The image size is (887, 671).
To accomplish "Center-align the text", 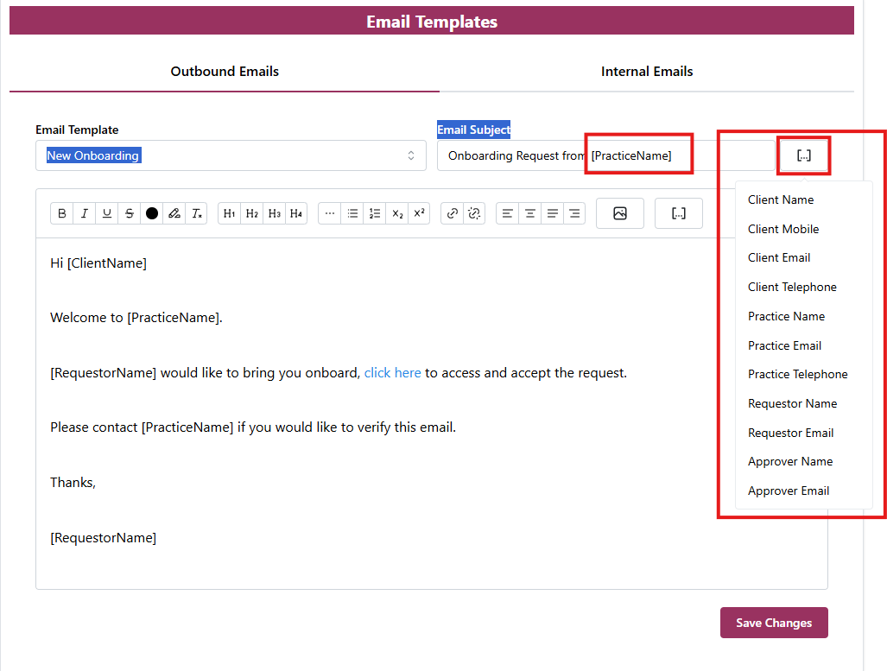I will (x=530, y=213).
